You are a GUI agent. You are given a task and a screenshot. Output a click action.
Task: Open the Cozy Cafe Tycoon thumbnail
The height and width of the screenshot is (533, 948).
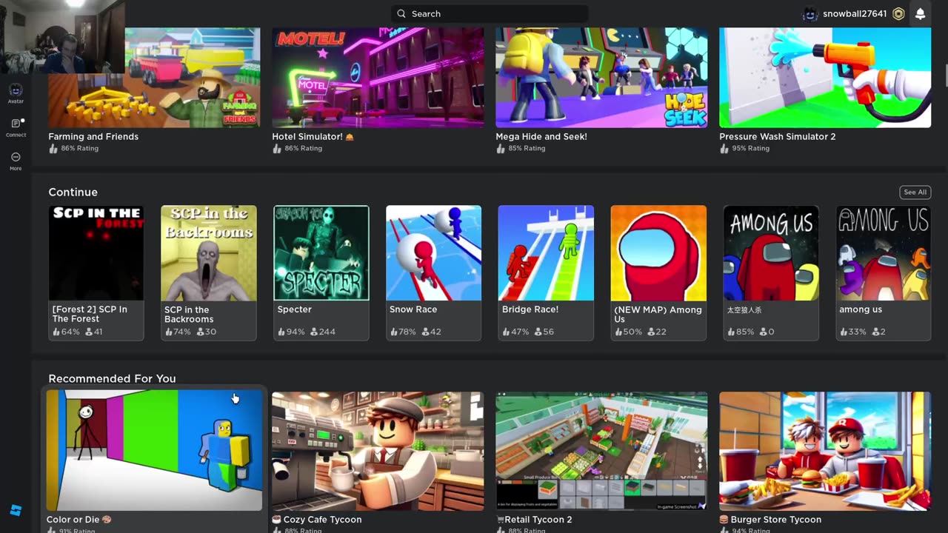click(378, 451)
